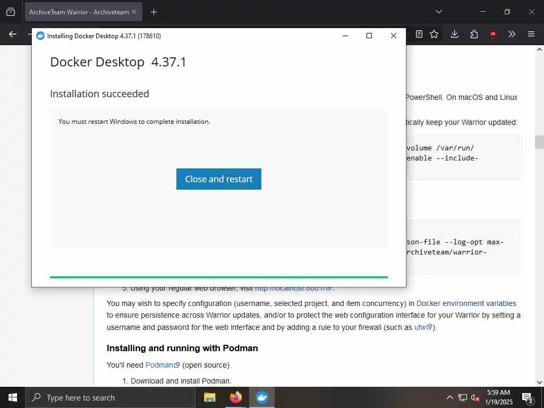This screenshot has width=544, height=408.
Task: Maximize the Docker installer window
Action: point(369,36)
